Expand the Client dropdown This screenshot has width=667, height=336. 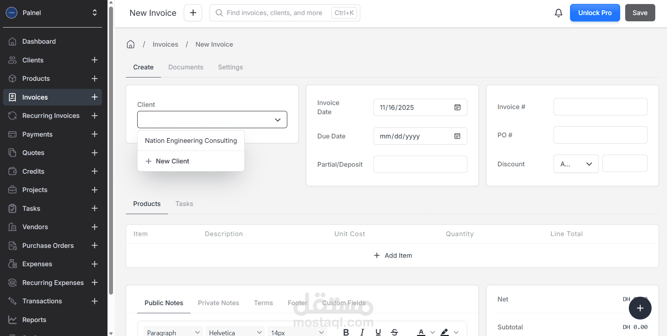tap(212, 120)
